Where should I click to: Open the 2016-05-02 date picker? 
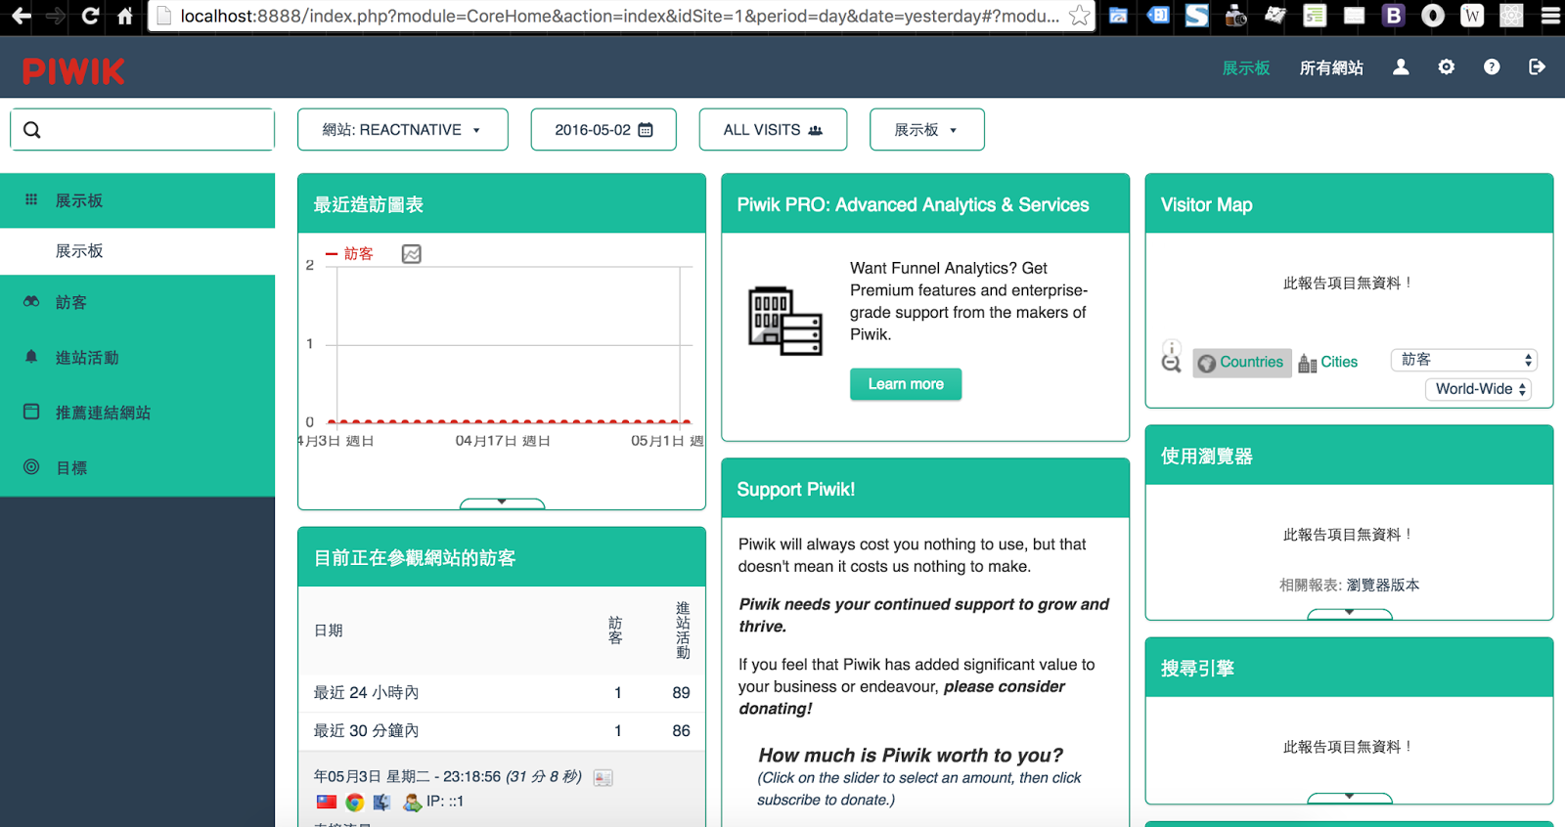(x=604, y=130)
